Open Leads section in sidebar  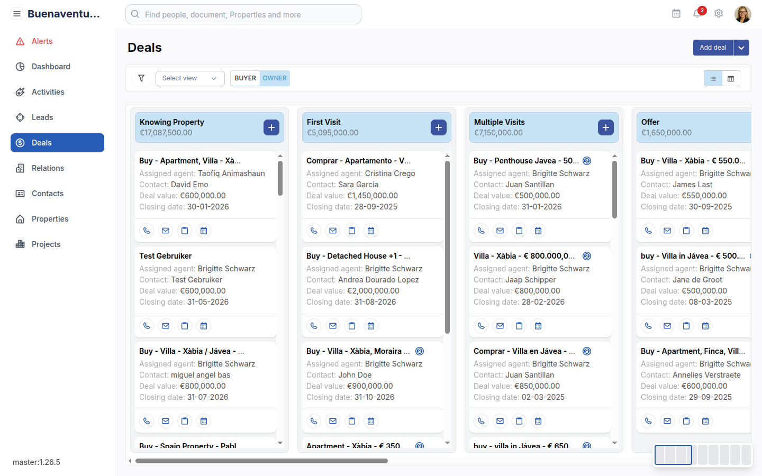pyautogui.click(x=57, y=117)
